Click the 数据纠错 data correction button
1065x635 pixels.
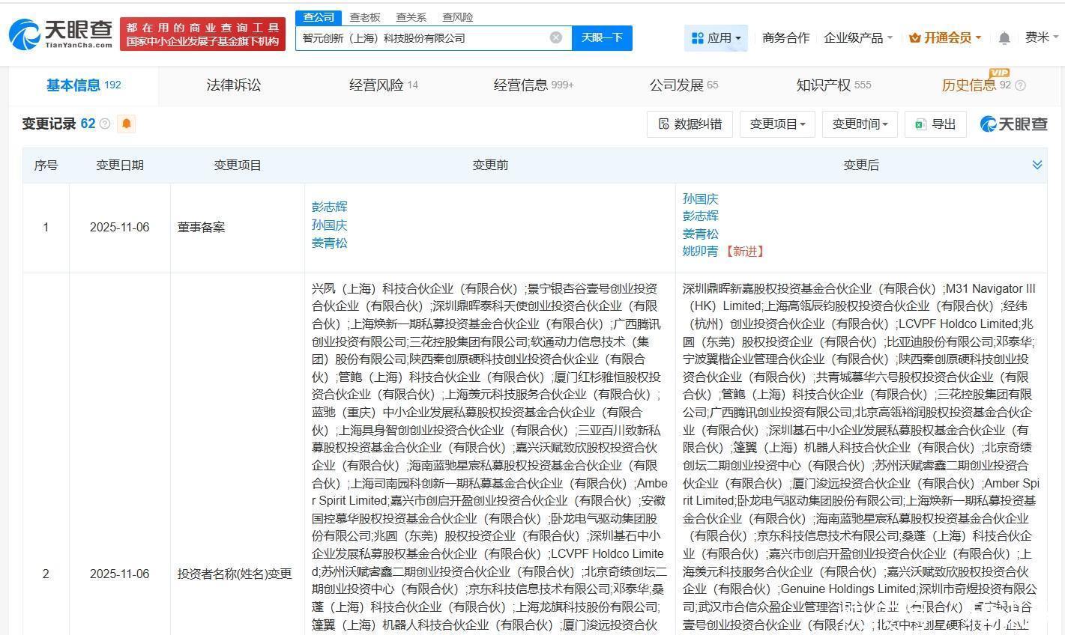click(x=690, y=124)
